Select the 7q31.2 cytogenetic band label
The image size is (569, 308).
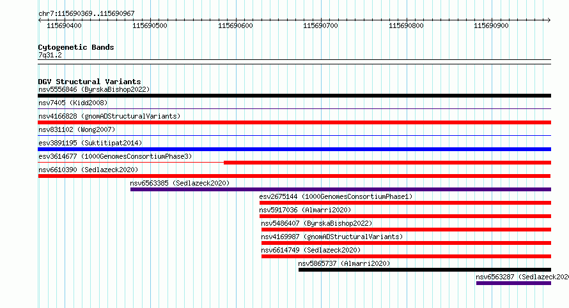click(x=50, y=55)
